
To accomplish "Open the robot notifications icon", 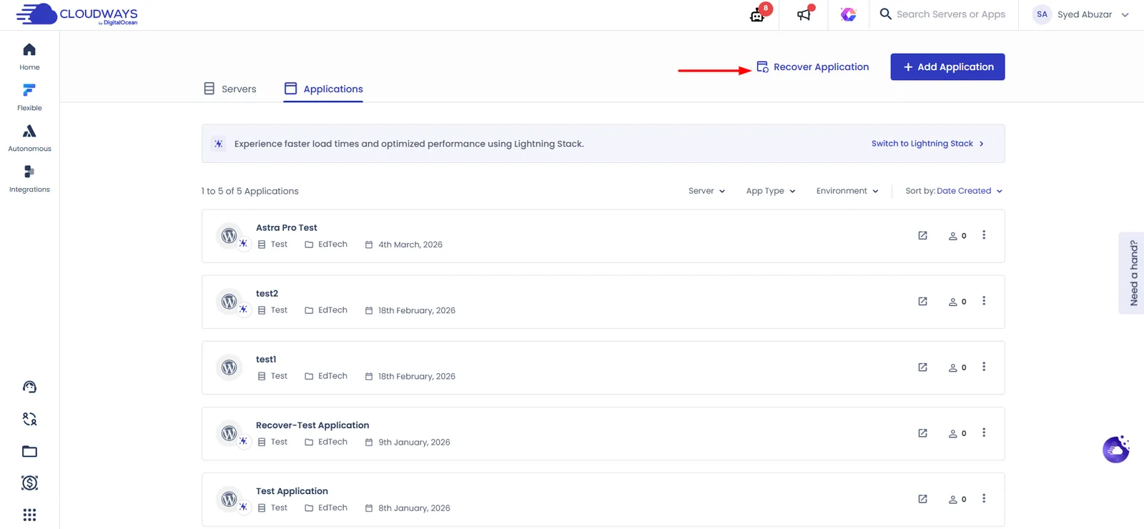I will (x=758, y=14).
